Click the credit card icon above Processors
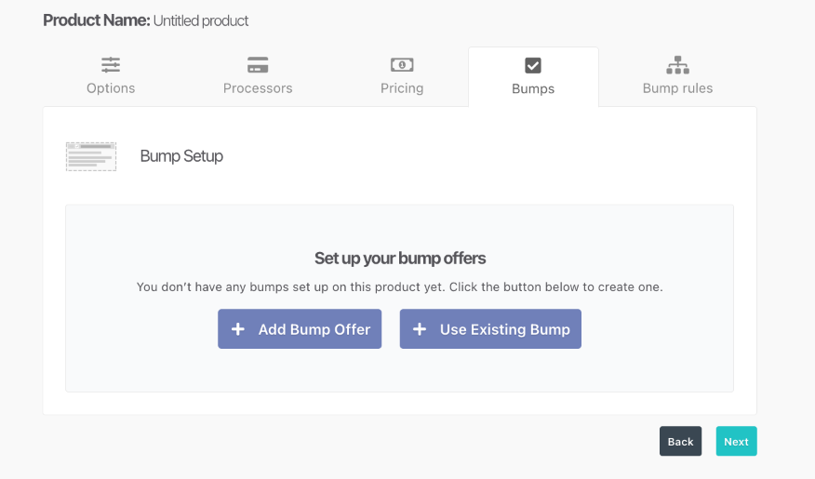 pyautogui.click(x=258, y=65)
